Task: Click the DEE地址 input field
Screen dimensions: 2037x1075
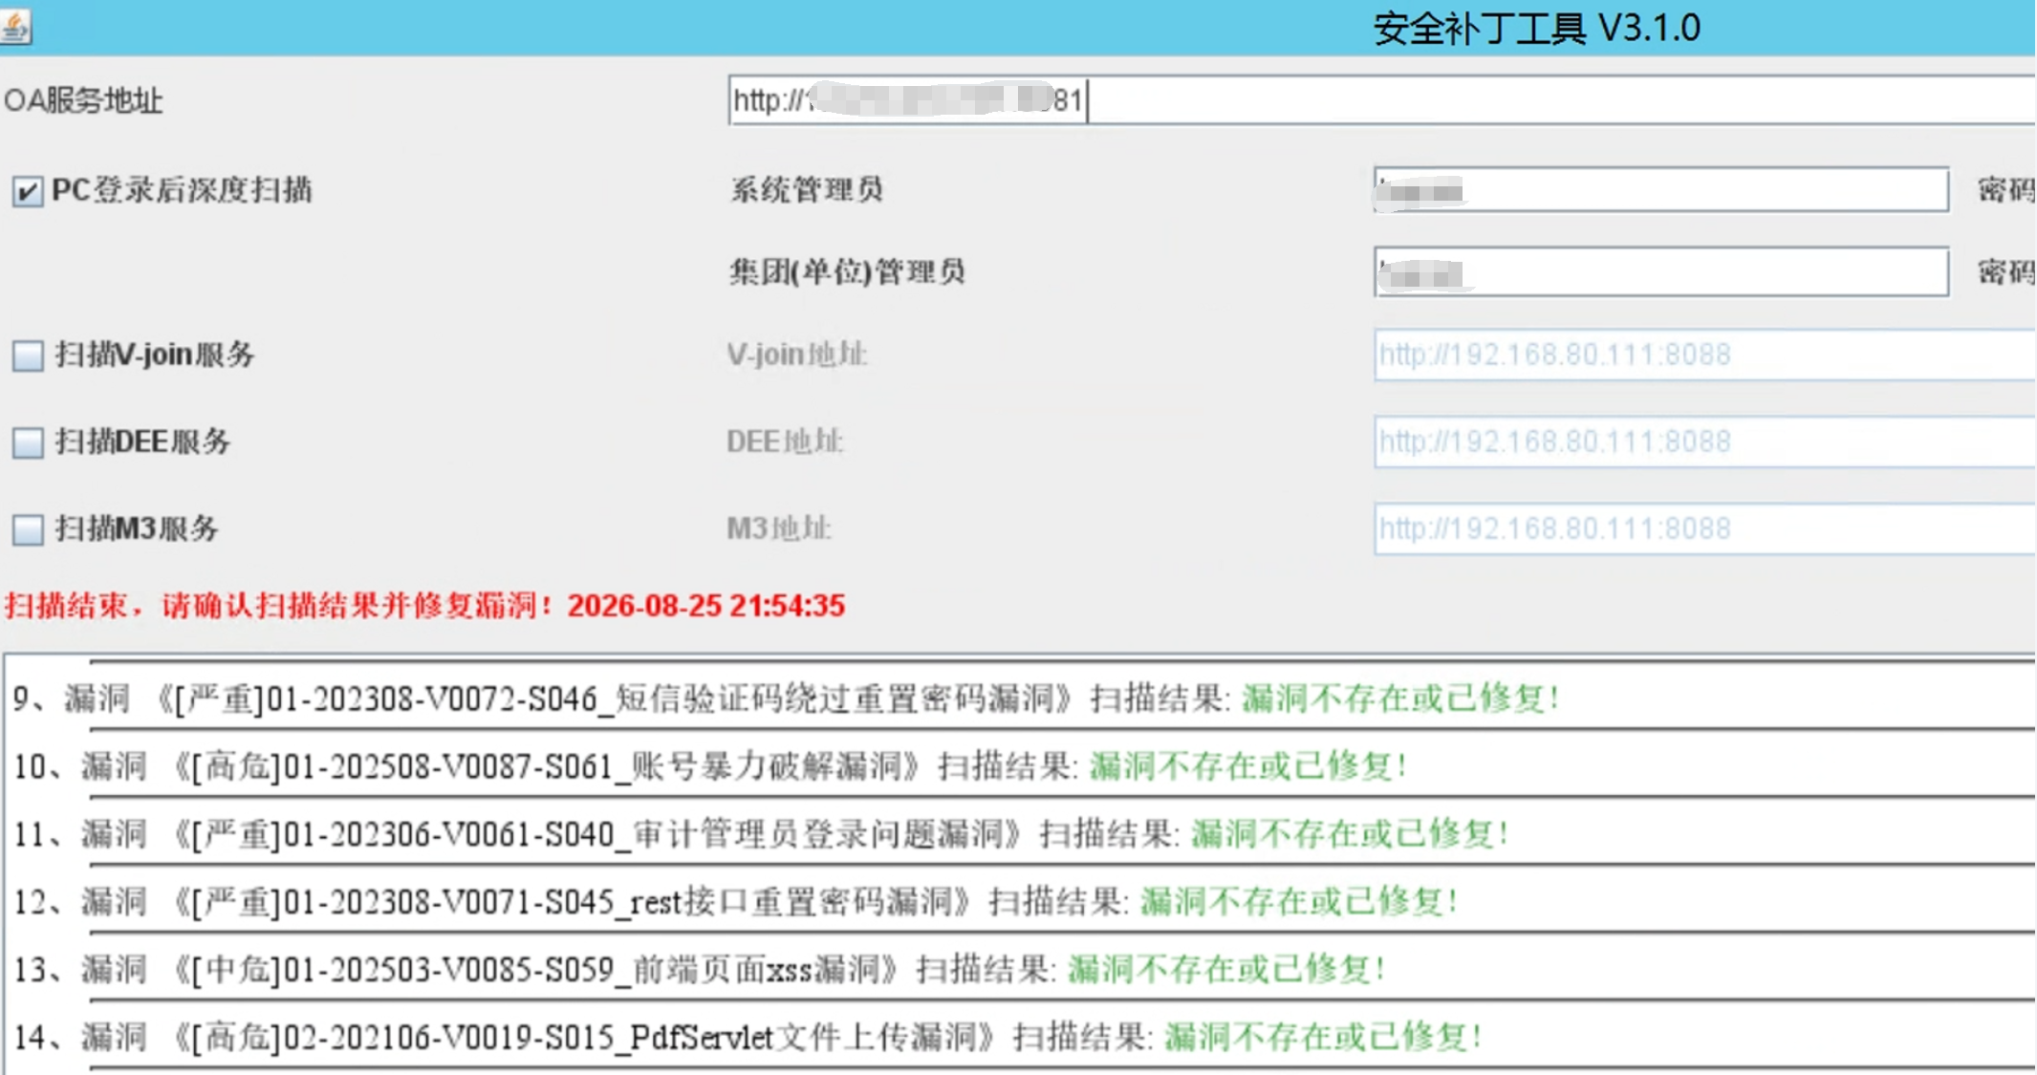Action: tap(1704, 441)
